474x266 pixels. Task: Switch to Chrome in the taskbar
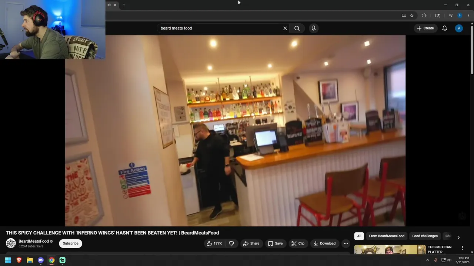click(51, 260)
